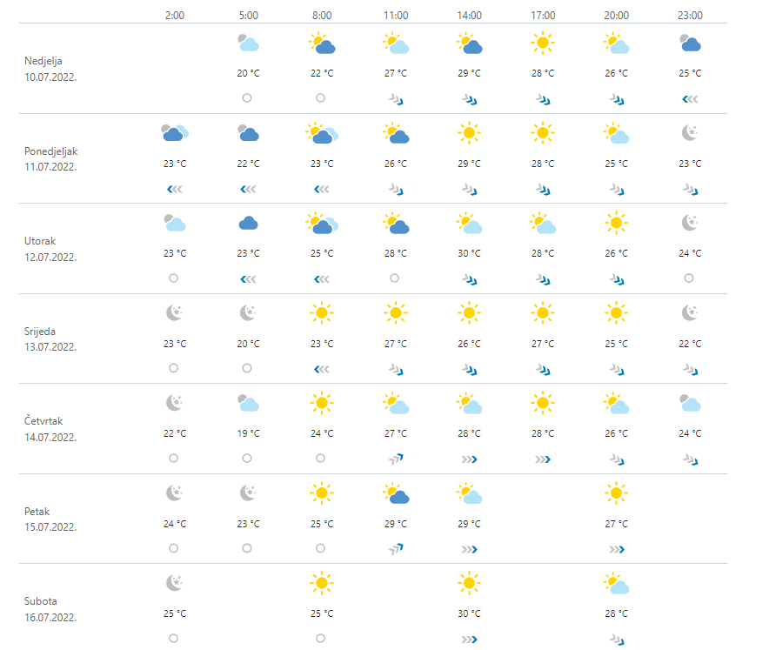Click Petak 11:00 sun and cloud icon

396,493
